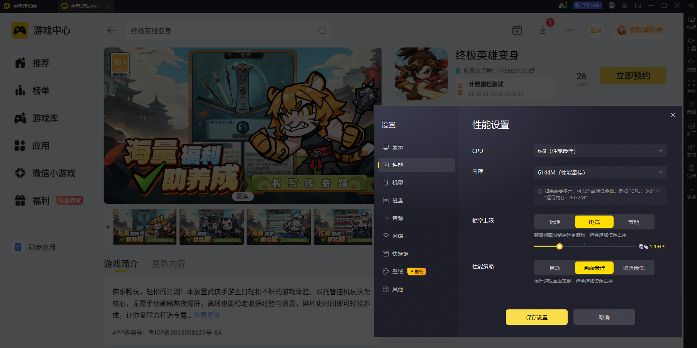Switch to 磁盘 disk settings

416,200
